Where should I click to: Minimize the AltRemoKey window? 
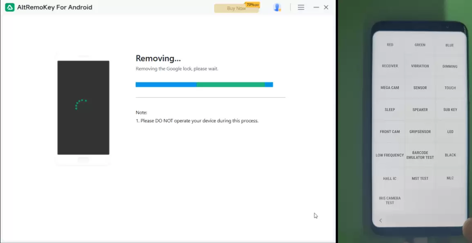[x=316, y=7]
